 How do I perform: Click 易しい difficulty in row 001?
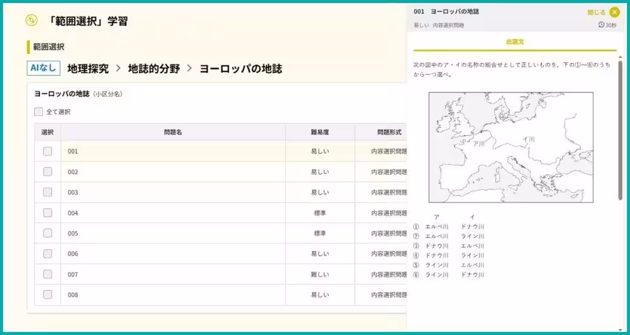click(x=320, y=151)
